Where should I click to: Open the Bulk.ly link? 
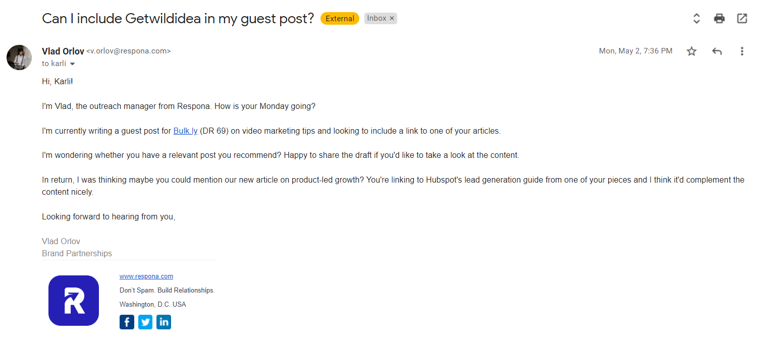coord(185,131)
